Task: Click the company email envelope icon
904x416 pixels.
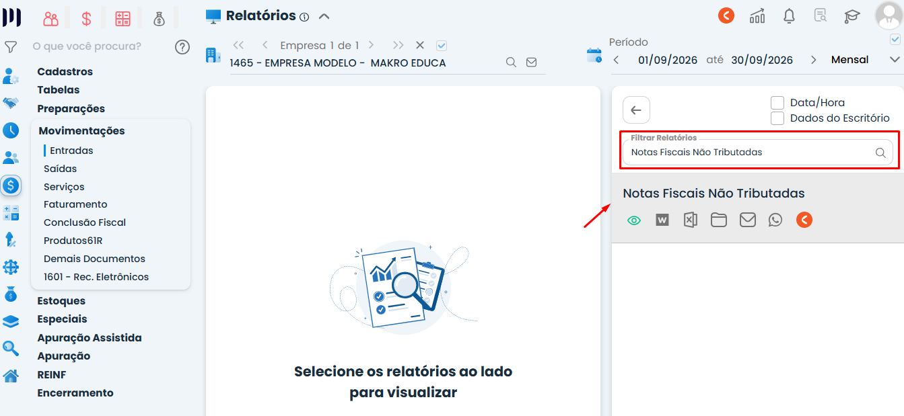Action: tap(531, 63)
